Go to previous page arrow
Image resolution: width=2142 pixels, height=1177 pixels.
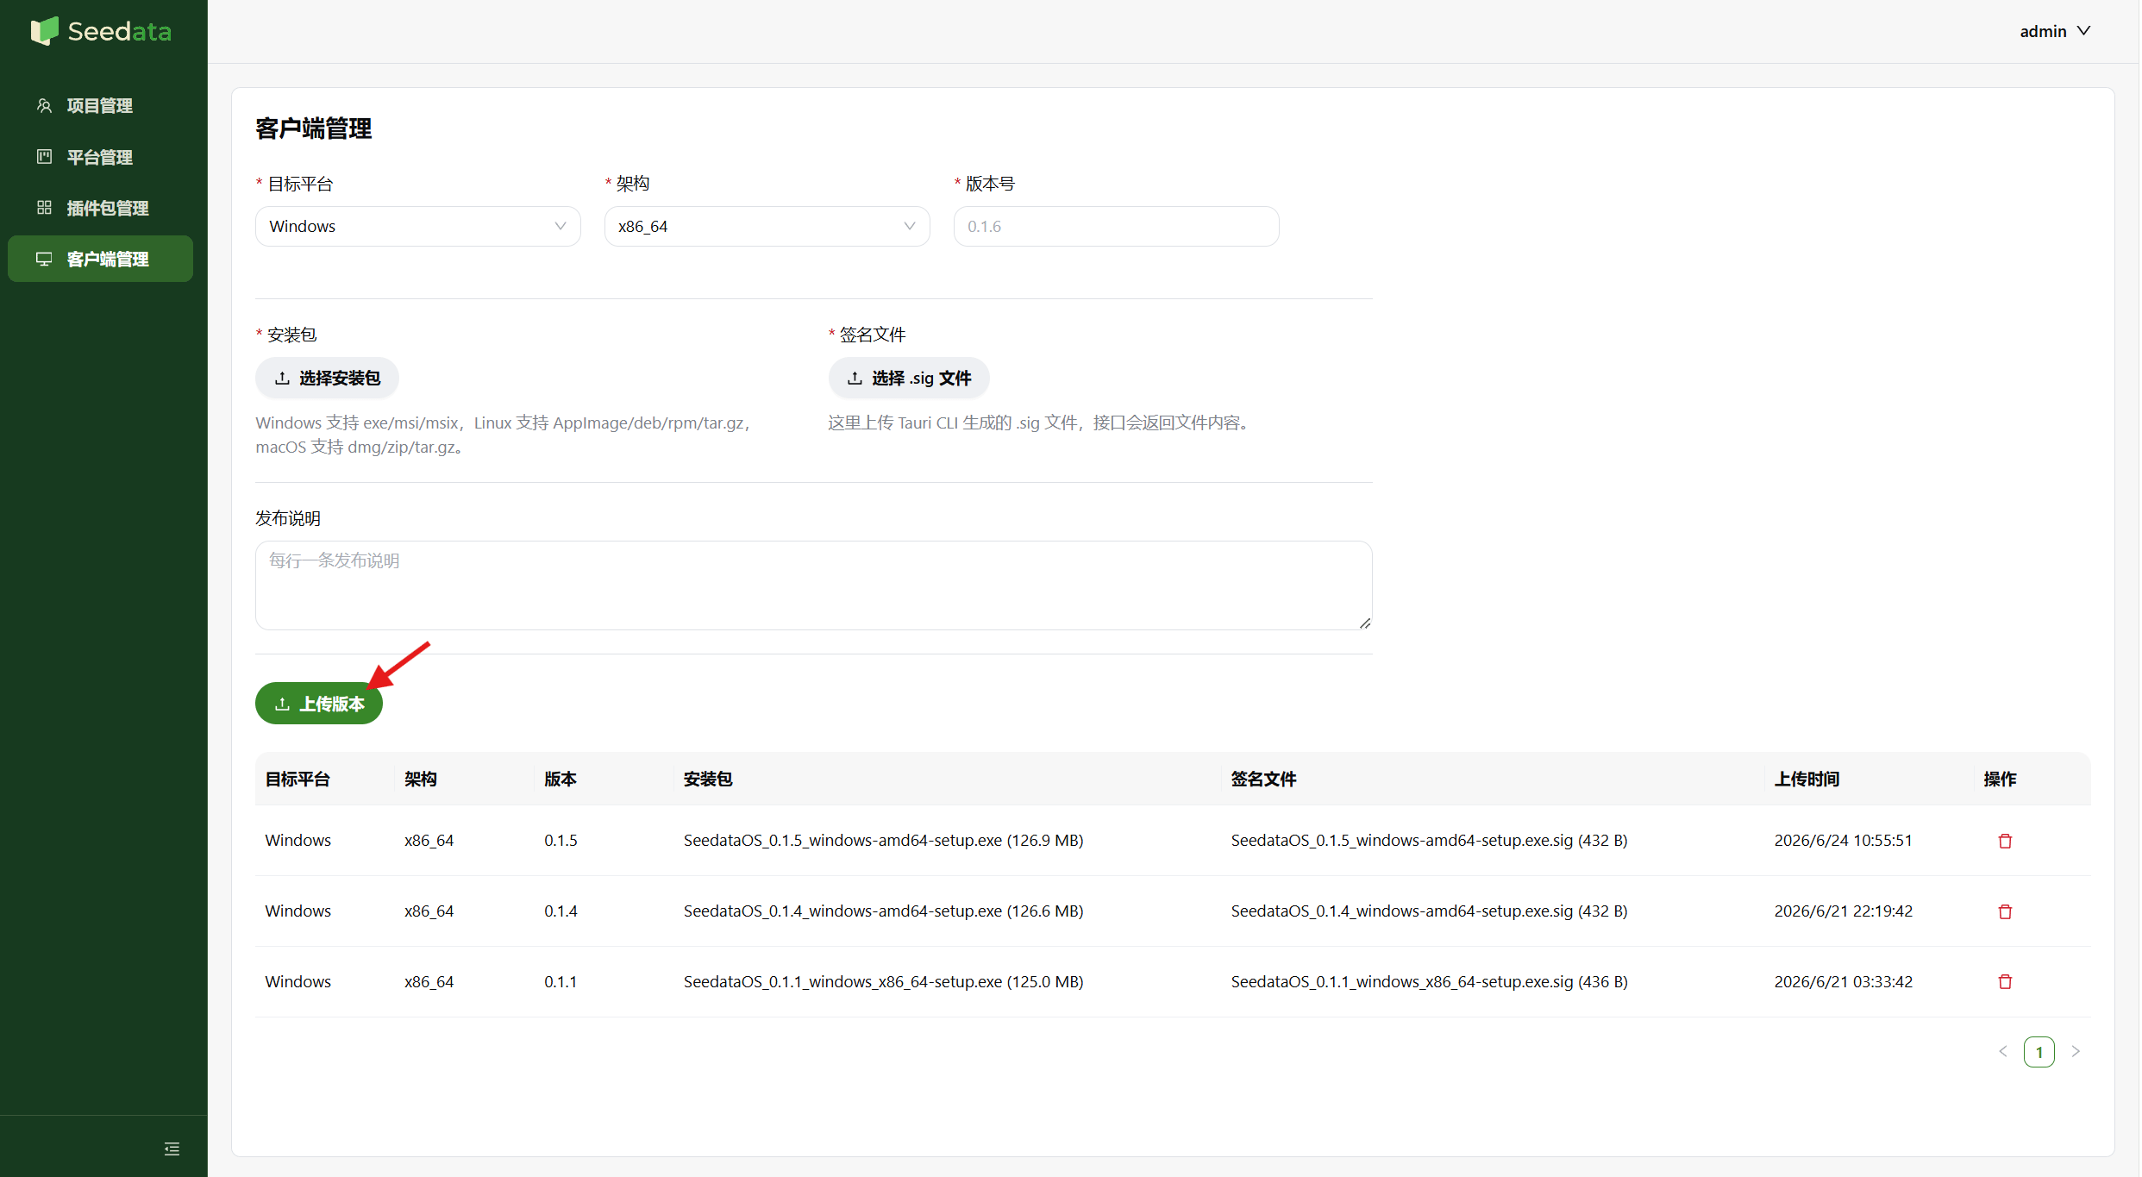(x=2002, y=1051)
